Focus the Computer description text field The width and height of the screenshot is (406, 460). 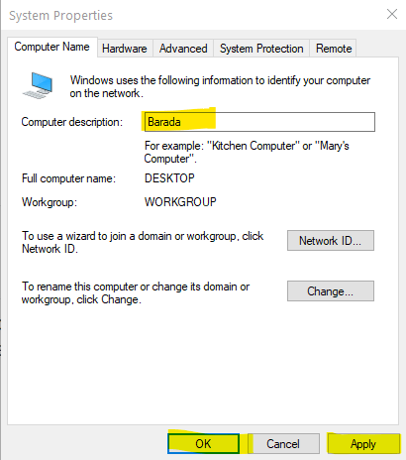[x=259, y=122]
